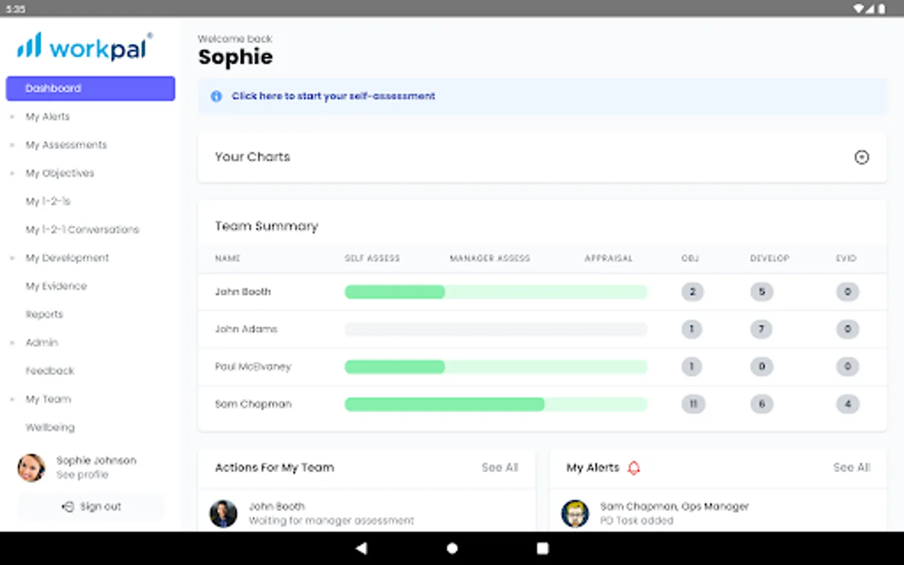Click the APPRAISAL column header
This screenshot has width=904, height=565.
tap(608, 258)
